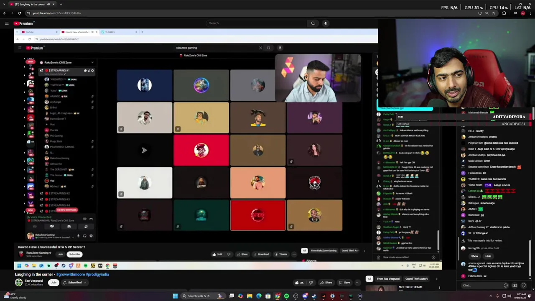Click chat user Uday Dewani
Image resolution: width=535 pixels, height=301 pixels.
coord(475,161)
